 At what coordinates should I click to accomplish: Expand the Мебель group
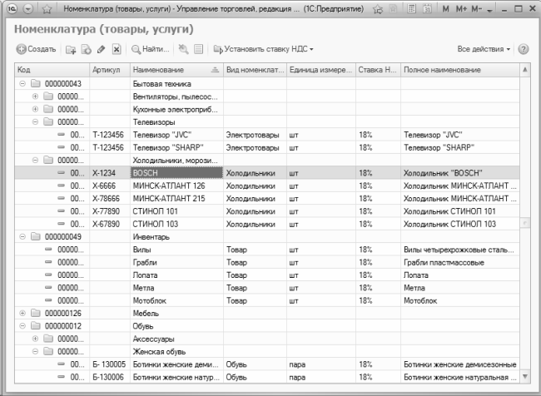click(22, 313)
